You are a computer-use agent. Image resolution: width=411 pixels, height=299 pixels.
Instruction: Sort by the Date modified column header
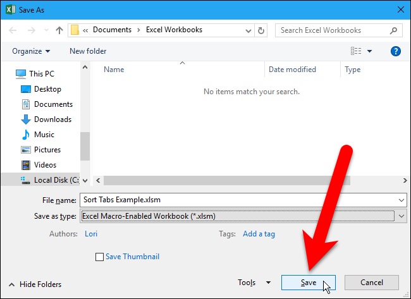[292, 70]
